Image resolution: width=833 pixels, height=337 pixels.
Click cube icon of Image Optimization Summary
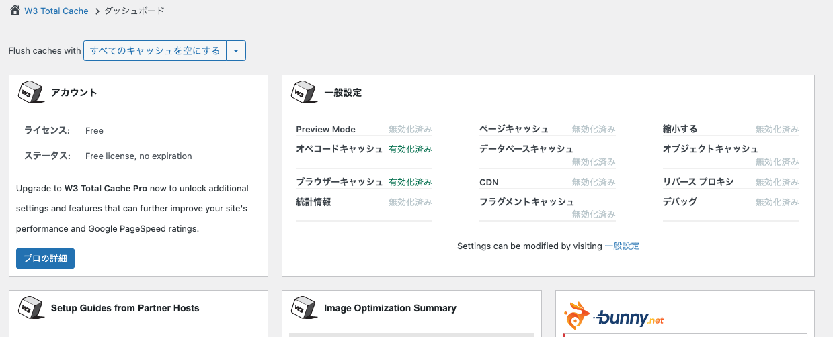(304, 308)
